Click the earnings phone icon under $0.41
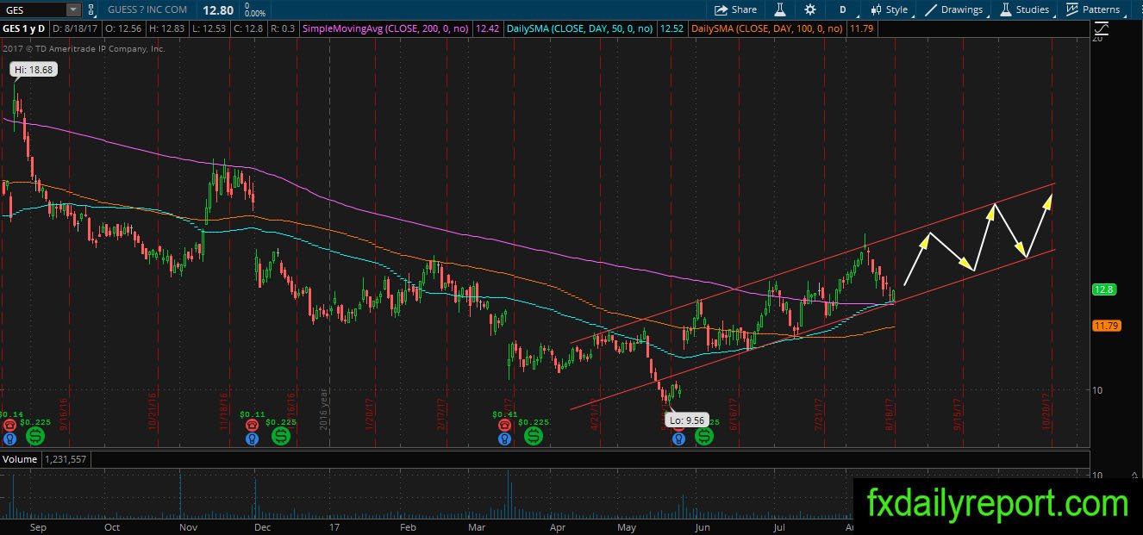The width and height of the screenshot is (1143, 535). point(505,426)
